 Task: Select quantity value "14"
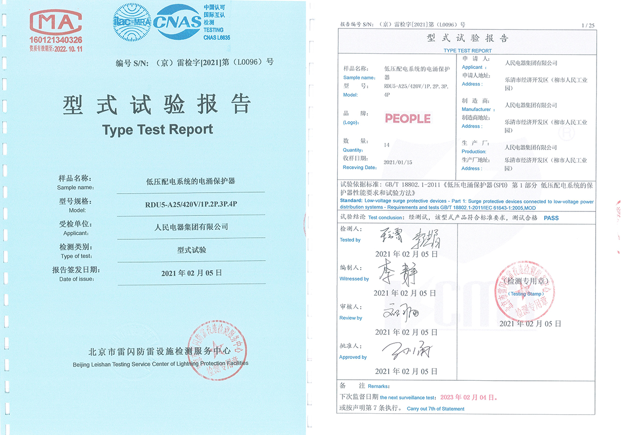[x=387, y=145]
